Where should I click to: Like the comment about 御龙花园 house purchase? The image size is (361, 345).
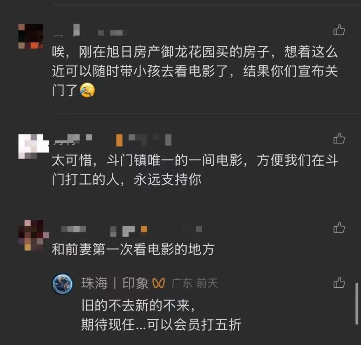(x=339, y=30)
